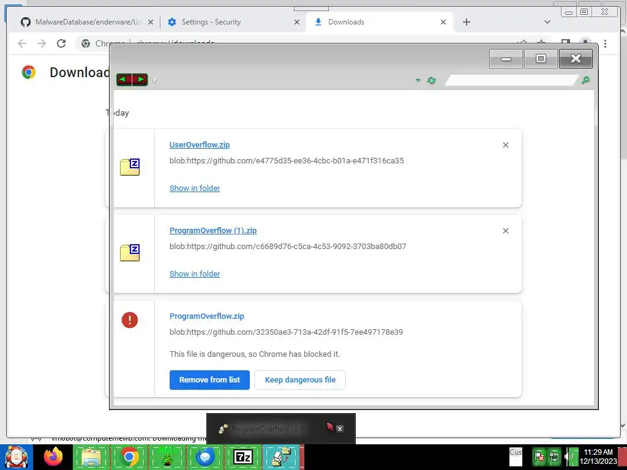Open the Santa Start button
This screenshot has height=470, width=627.
tap(17, 457)
